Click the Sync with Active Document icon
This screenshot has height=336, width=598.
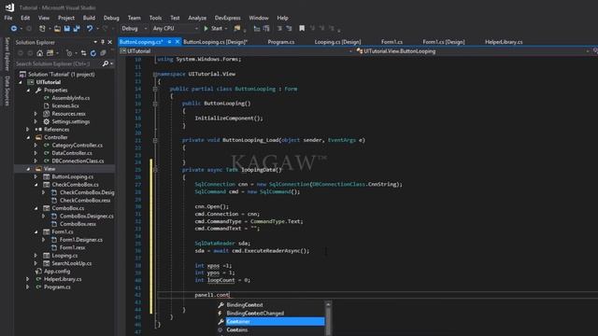(x=83, y=53)
